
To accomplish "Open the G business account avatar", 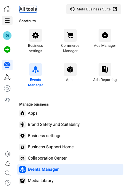I will pos(7,36).
